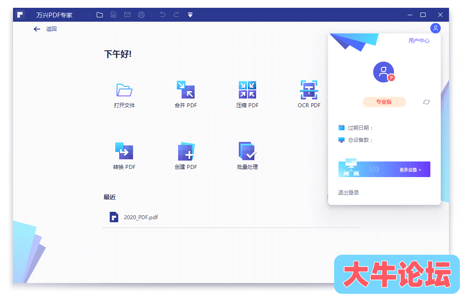Go back with the 返回 arrow
This screenshot has width=462, height=296.
point(37,29)
